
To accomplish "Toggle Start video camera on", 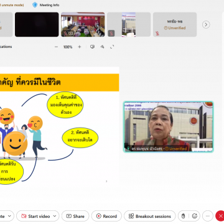I will tap(35, 216).
